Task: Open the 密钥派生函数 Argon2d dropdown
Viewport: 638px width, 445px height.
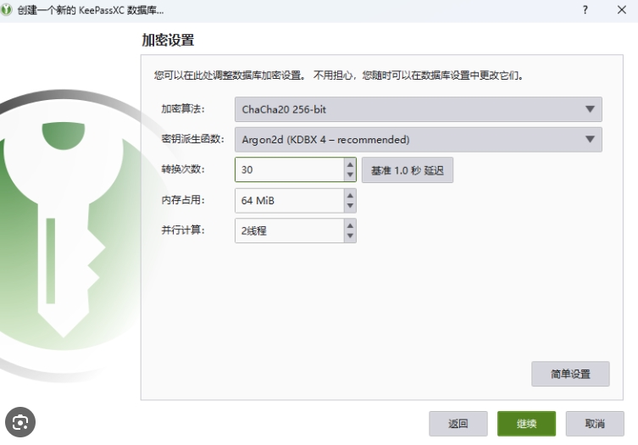Action: [x=419, y=140]
